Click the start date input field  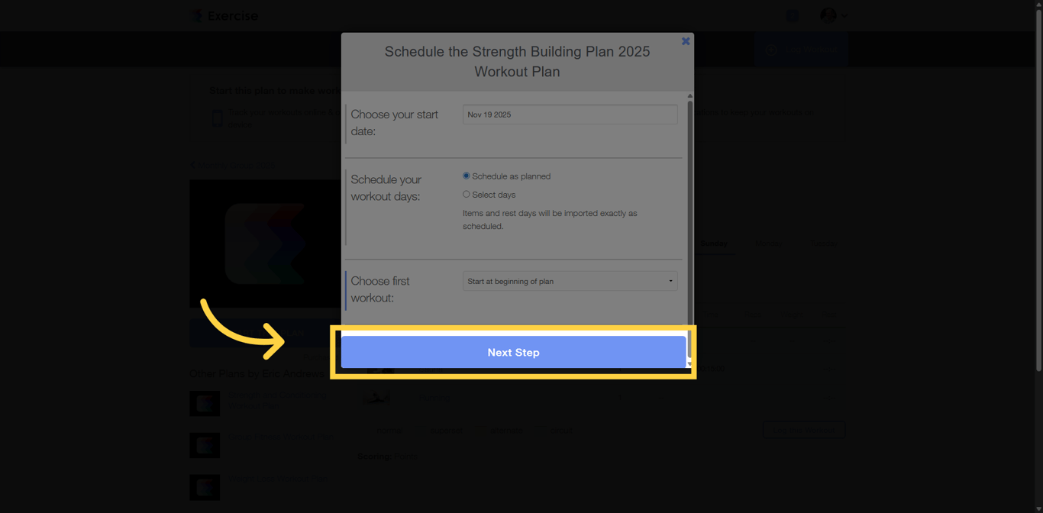(570, 115)
